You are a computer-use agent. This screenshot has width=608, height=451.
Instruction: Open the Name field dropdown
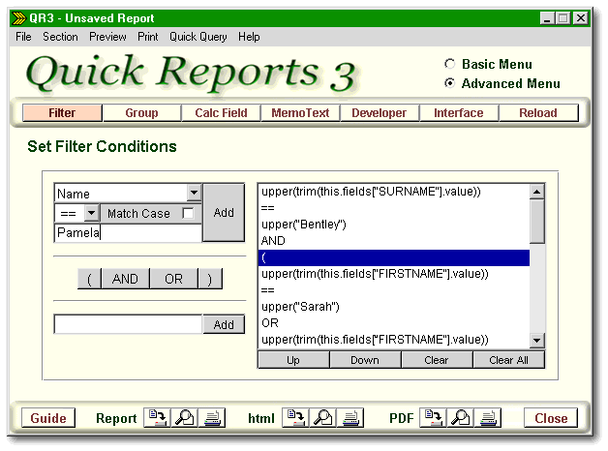pos(194,193)
